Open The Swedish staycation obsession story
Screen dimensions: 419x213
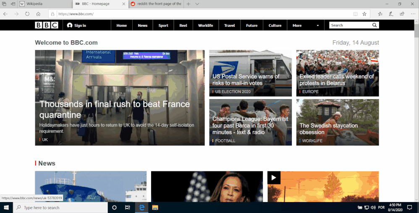(x=328, y=129)
